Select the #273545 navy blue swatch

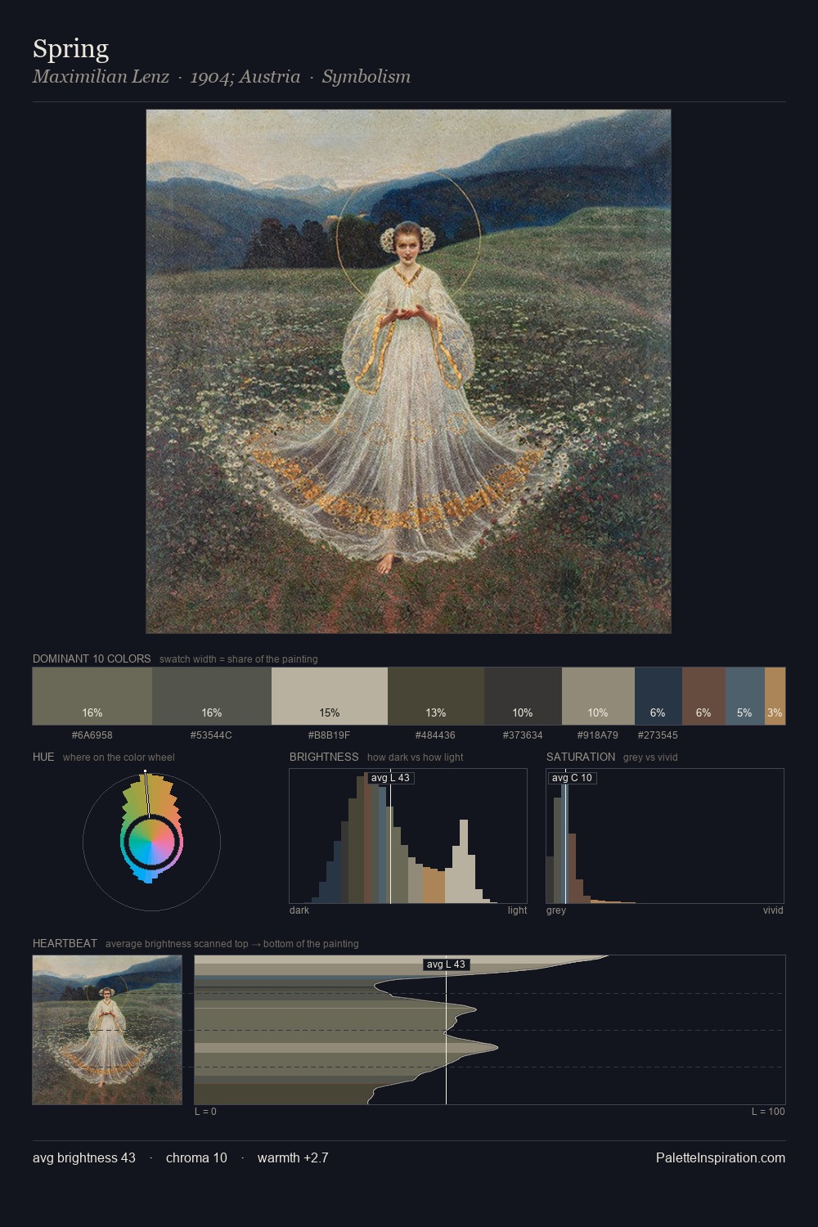click(x=658, y=696)
